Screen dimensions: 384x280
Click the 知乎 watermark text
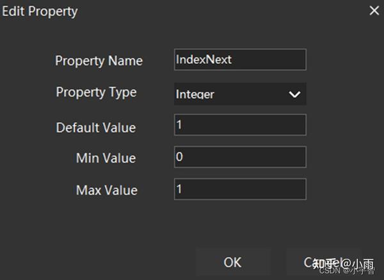click(x=325, y=263)
